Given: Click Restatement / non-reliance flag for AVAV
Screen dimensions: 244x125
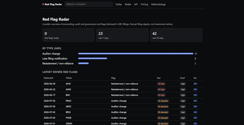Looking at the screenshot, I should point(125,89).
